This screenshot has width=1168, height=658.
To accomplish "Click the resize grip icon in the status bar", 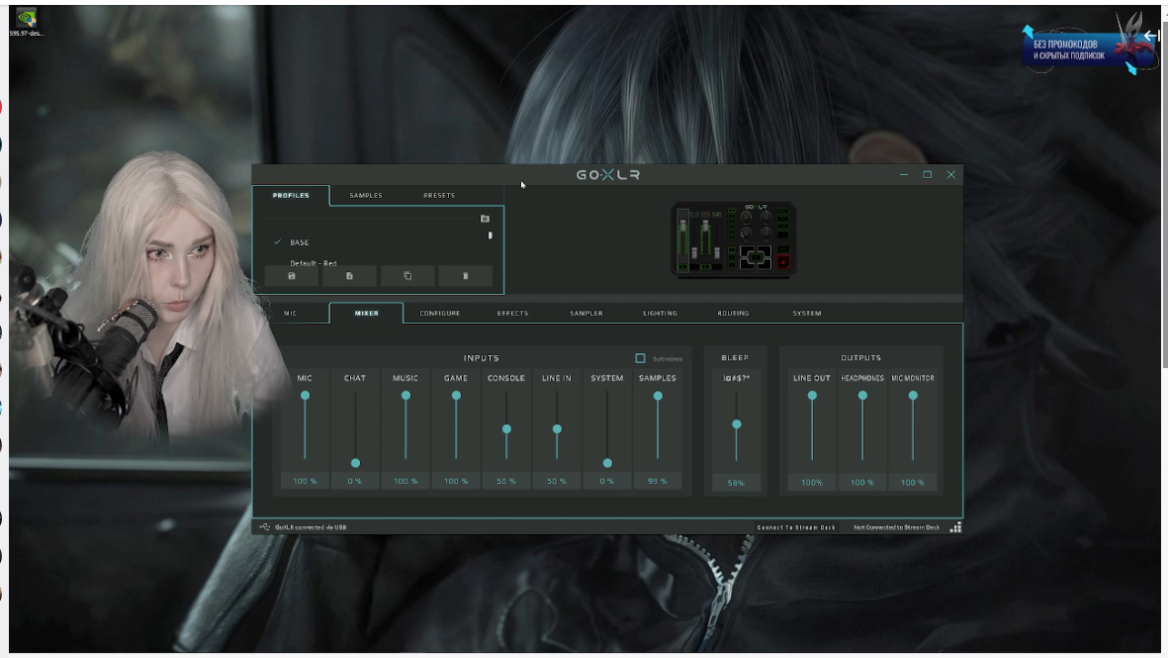I will (955, 526).
